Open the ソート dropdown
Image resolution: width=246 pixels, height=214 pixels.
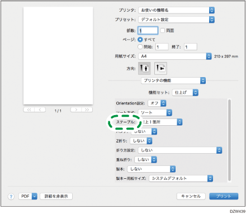155,112
